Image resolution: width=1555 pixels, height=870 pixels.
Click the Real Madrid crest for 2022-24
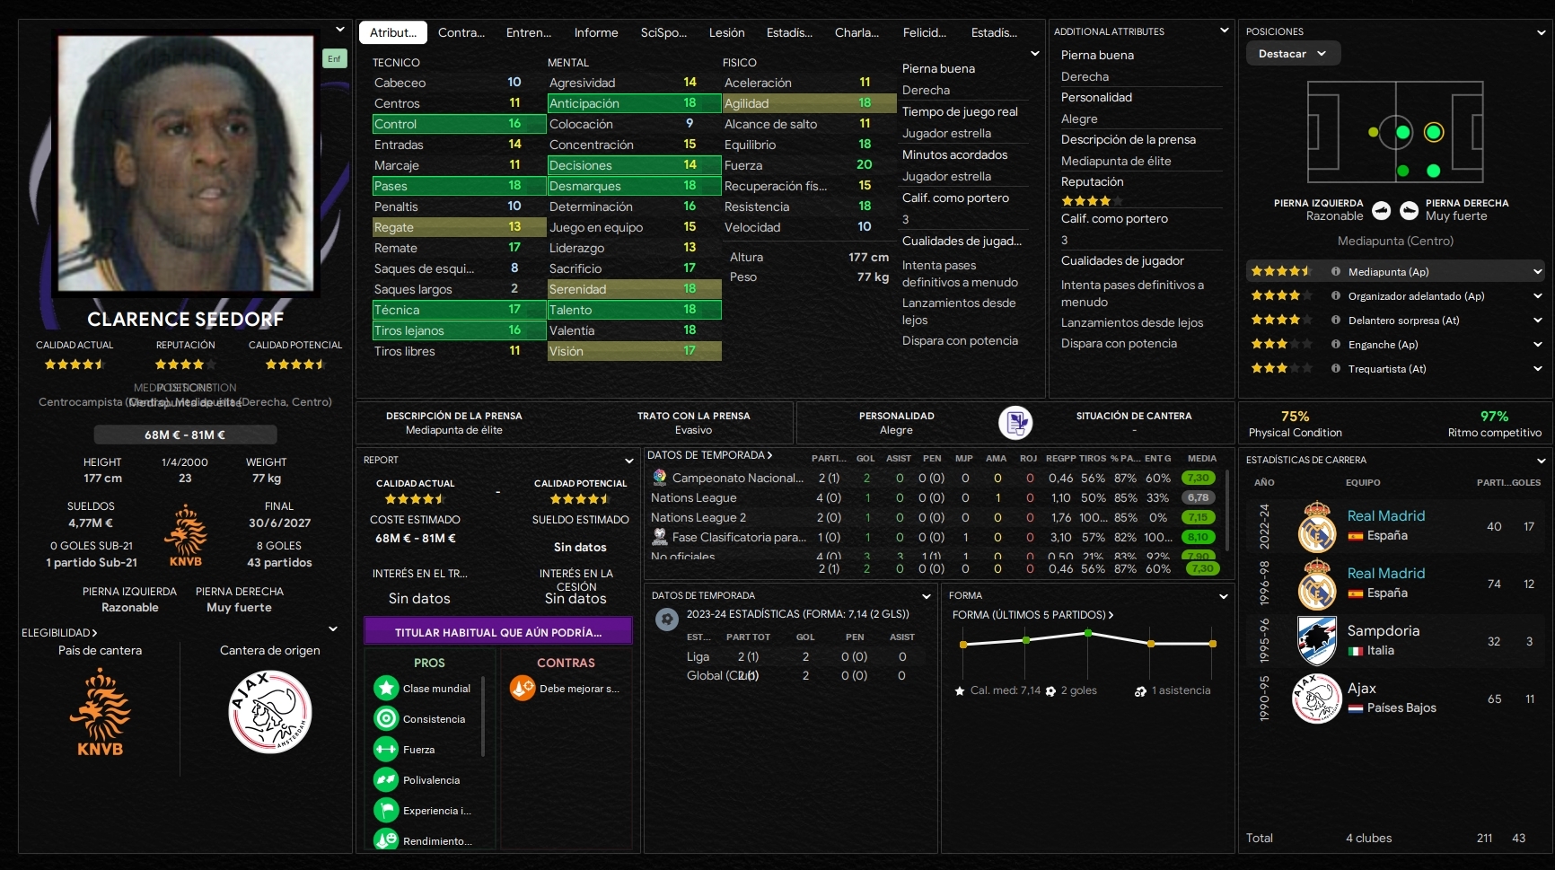click(x=1317, y=526)
